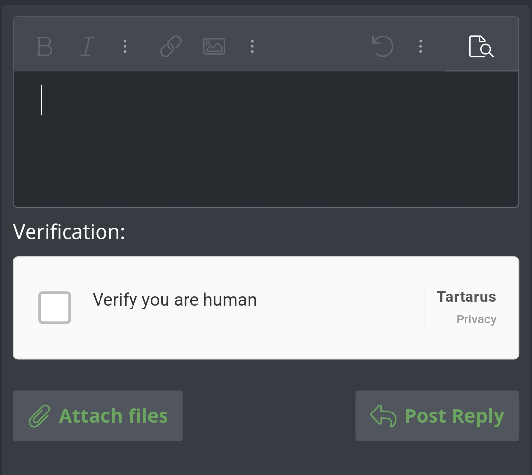The image size is (532, 475).
Task: Open the extra text formatting overflow menu
Action: tap(125, 47)
